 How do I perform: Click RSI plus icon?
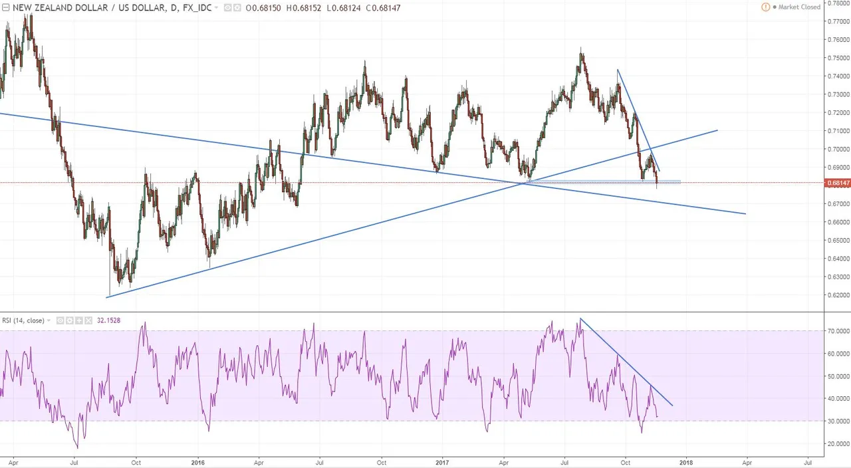(79, 320)
